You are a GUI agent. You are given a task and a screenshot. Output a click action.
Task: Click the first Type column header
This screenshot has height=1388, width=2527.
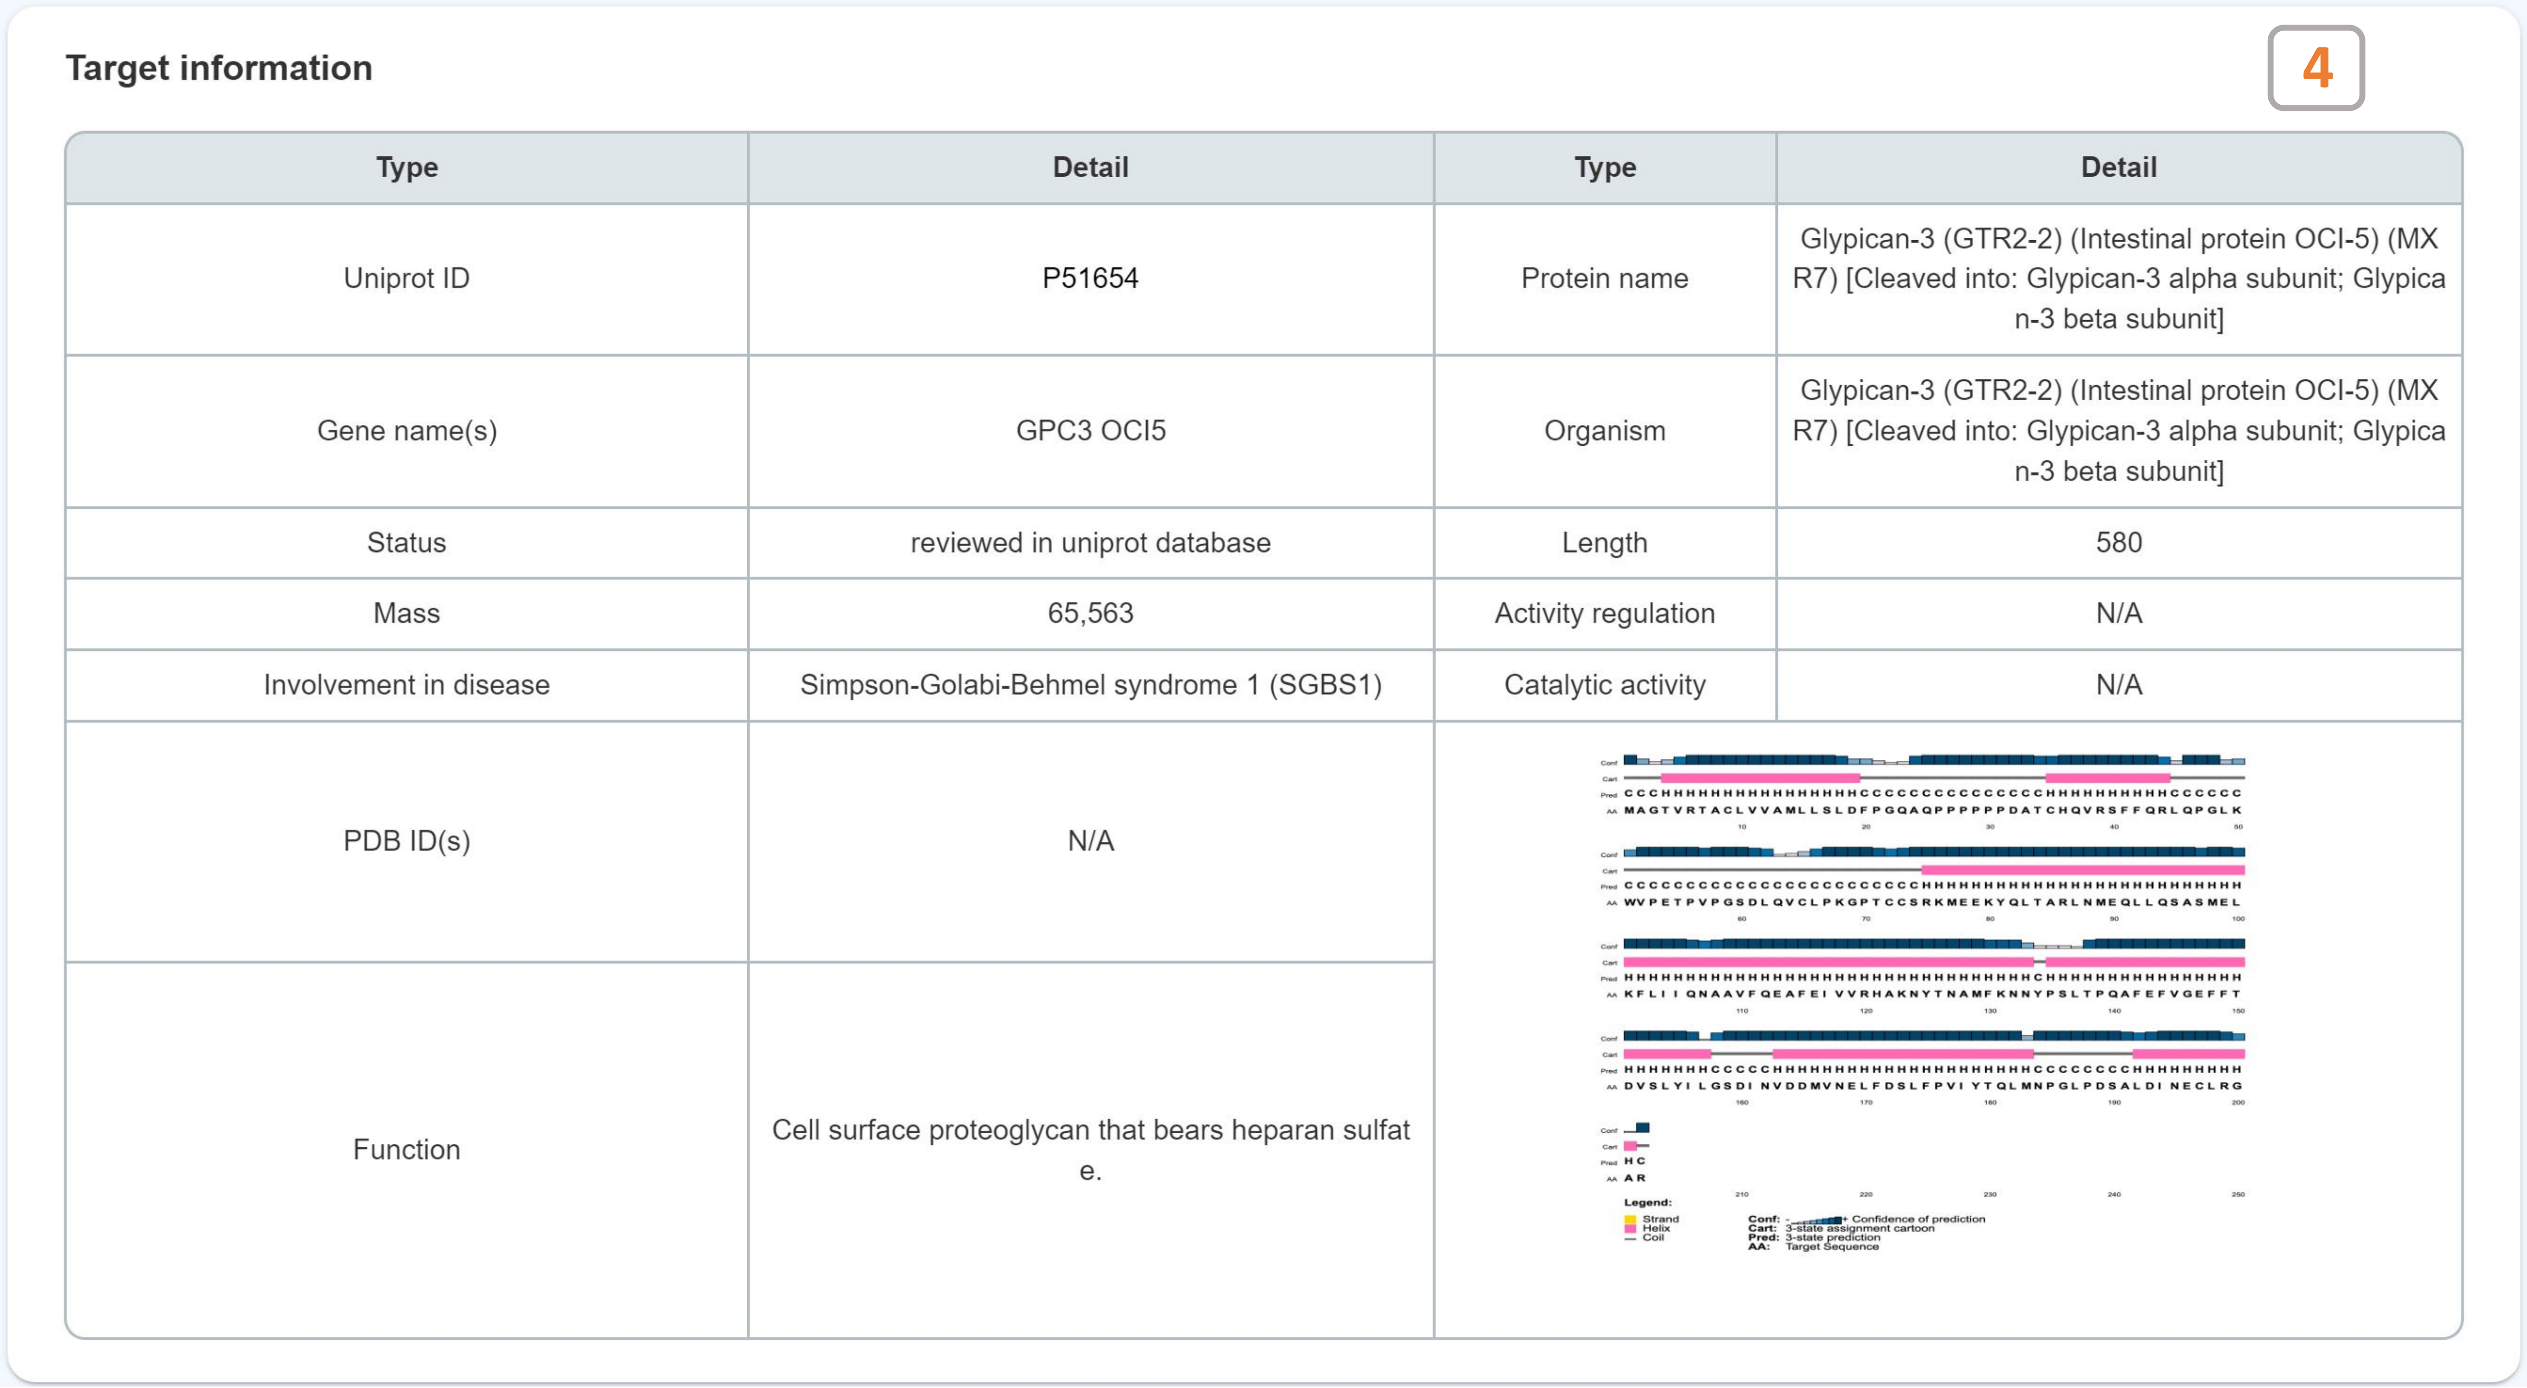[x=406, y=168]
